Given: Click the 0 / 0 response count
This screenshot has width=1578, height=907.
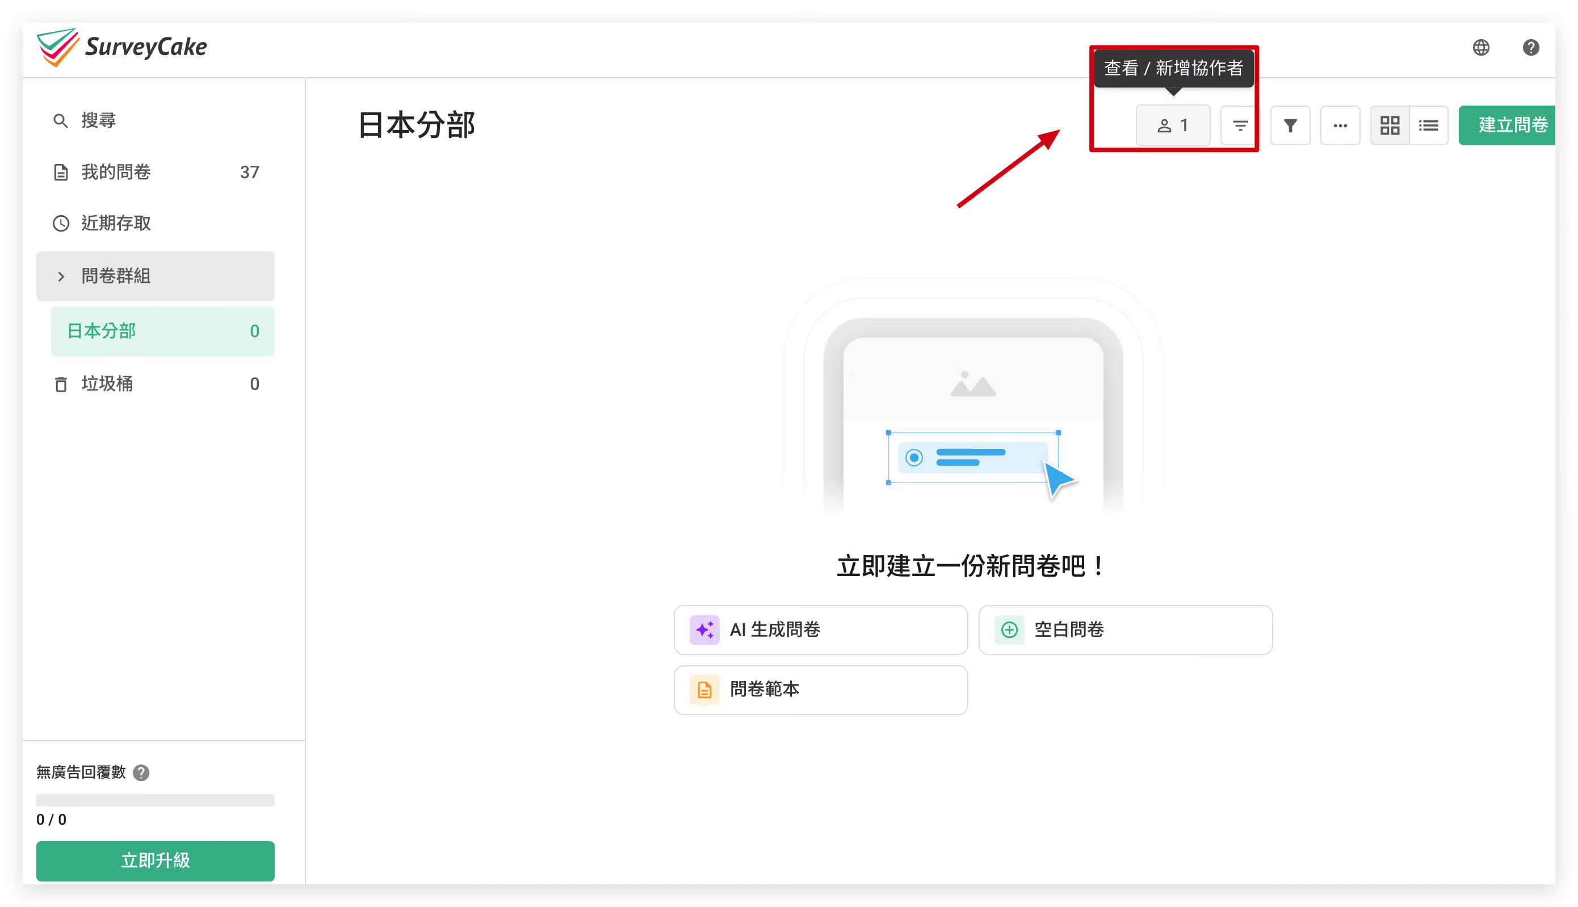Looking at the screenshot, I should pos(52,820).
